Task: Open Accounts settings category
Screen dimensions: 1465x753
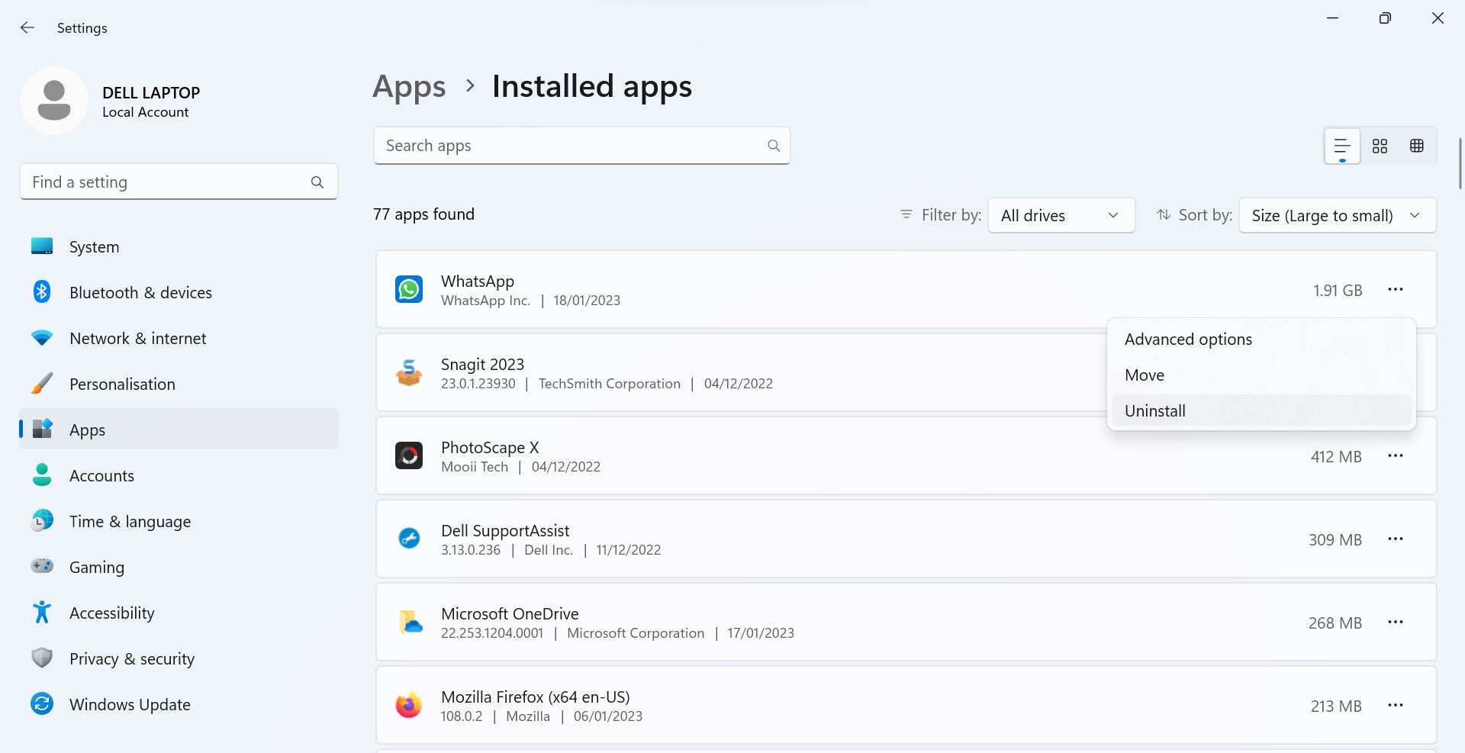Action: [x=179, y=475]
